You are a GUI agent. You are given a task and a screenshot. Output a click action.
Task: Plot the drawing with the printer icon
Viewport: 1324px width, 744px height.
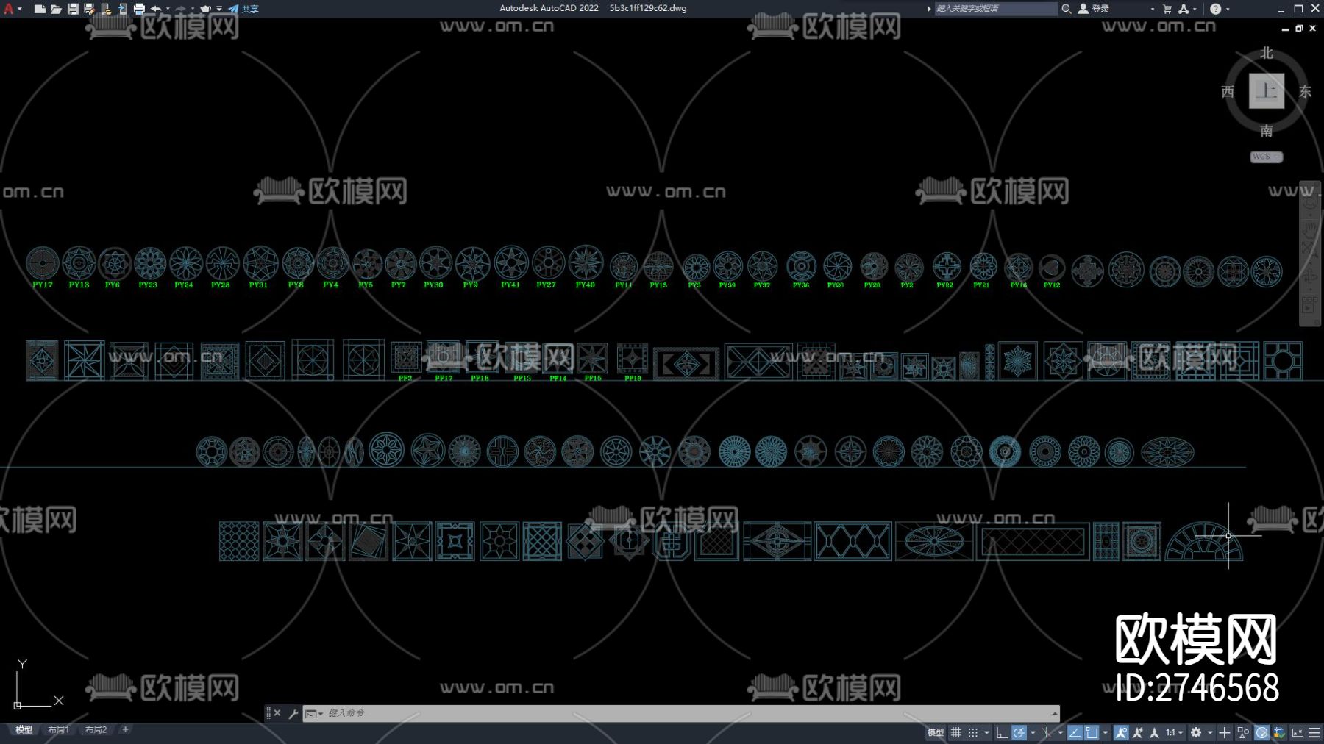[139, 9]
